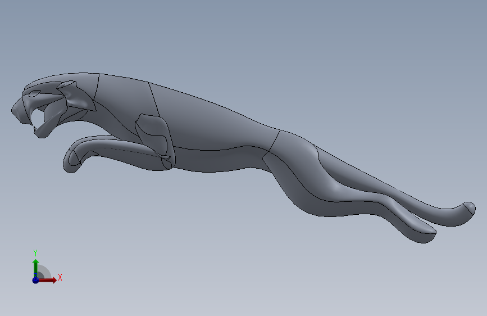Screen dimensions: 487x316
Task: Select the jaguar's front paw
Action: tap(71, 160)
